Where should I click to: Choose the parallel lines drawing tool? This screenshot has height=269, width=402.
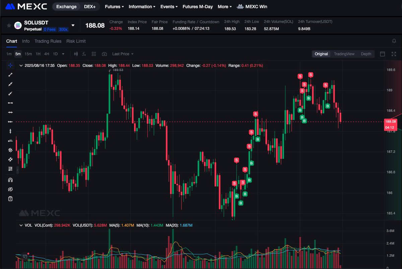[10, 150]
